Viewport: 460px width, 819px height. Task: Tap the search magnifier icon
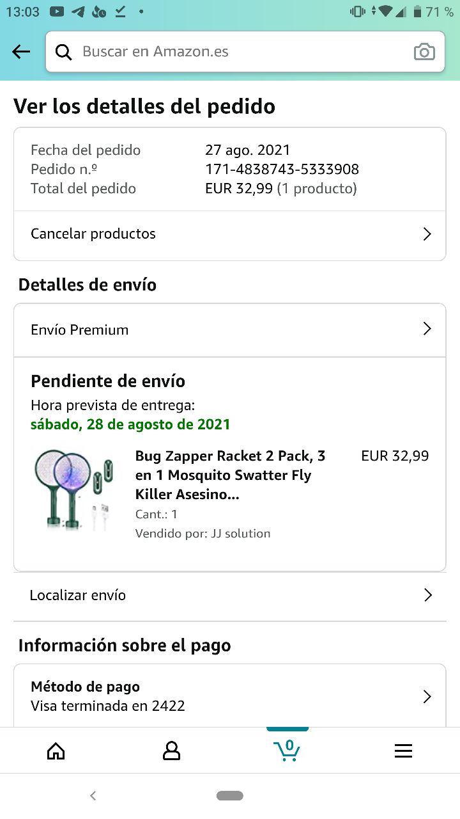[x=64, y=52]
